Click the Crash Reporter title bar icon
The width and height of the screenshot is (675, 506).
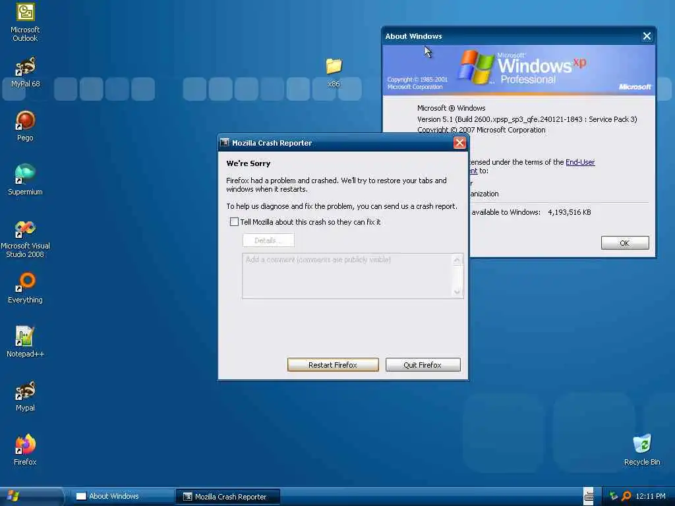[225, 142]
